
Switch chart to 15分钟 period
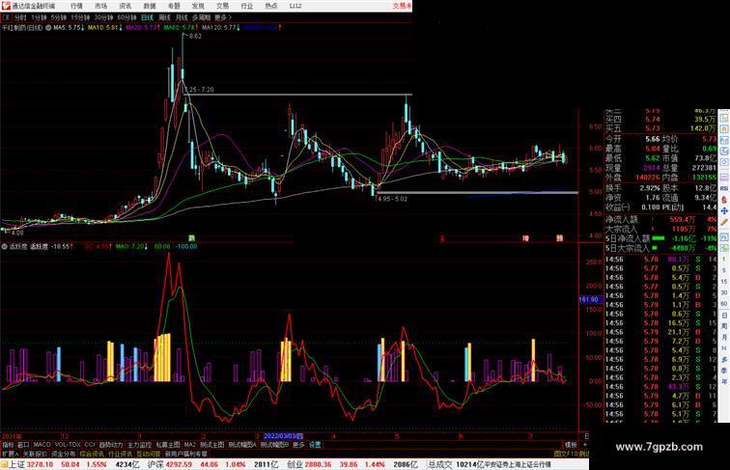coord(80,17)
